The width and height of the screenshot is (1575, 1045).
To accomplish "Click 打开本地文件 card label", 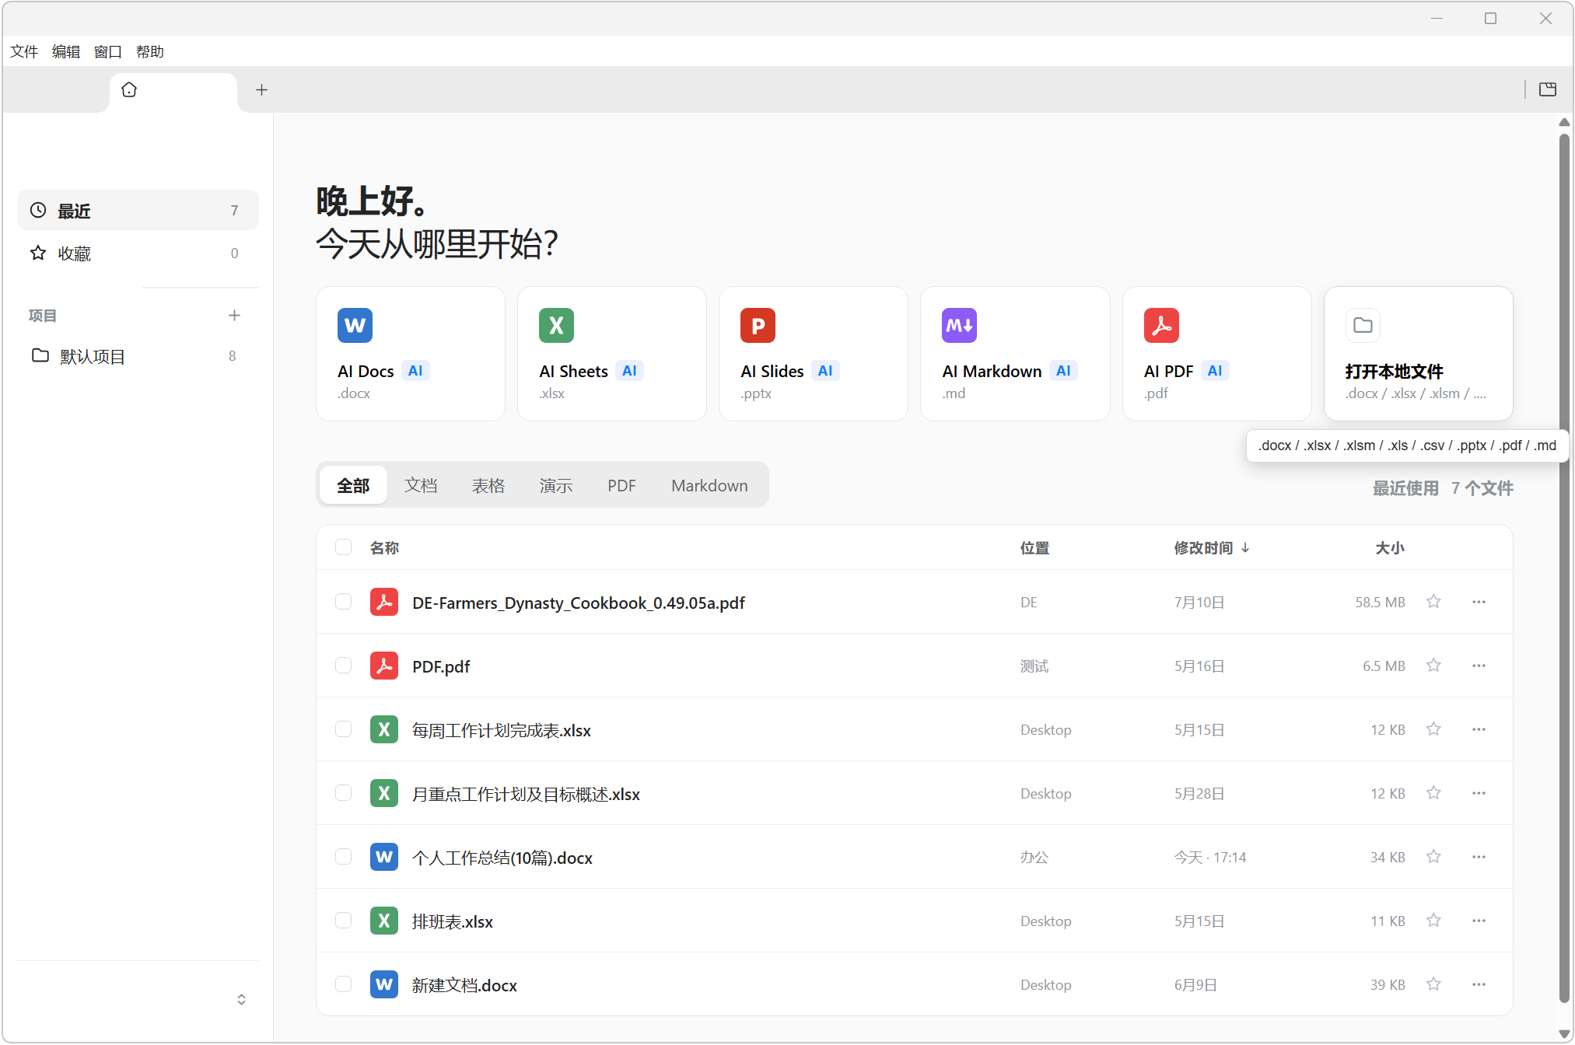I will point(1394,372).
